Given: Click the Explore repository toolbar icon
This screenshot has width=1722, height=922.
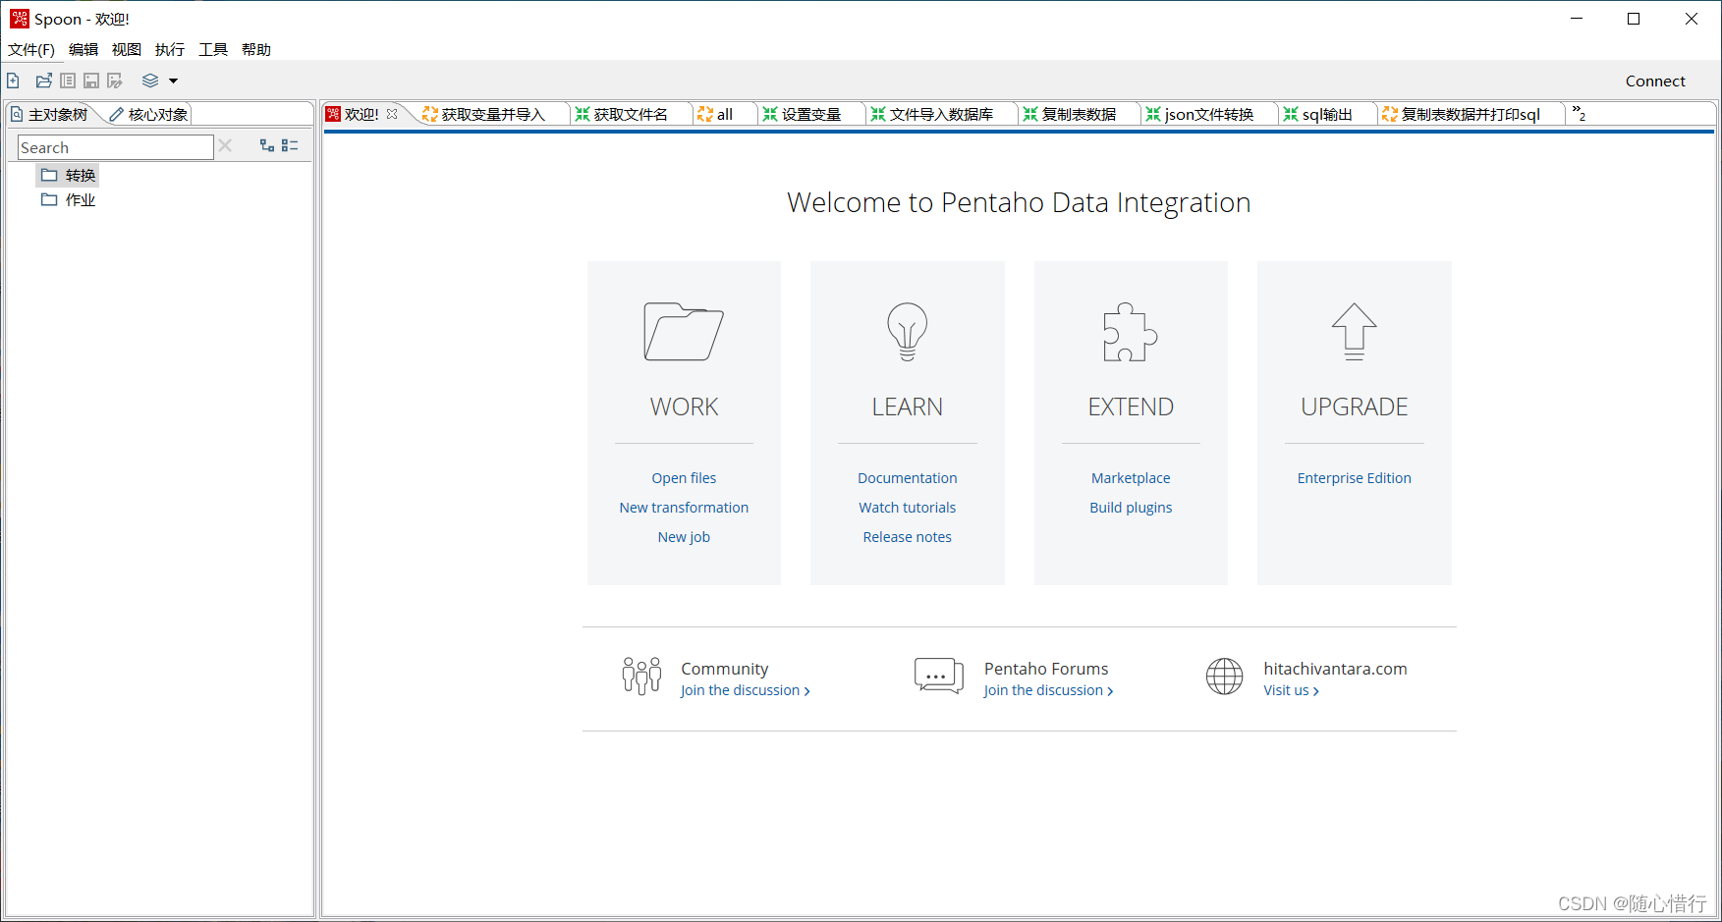Looking at the screenshot, I should coord(68,81).
